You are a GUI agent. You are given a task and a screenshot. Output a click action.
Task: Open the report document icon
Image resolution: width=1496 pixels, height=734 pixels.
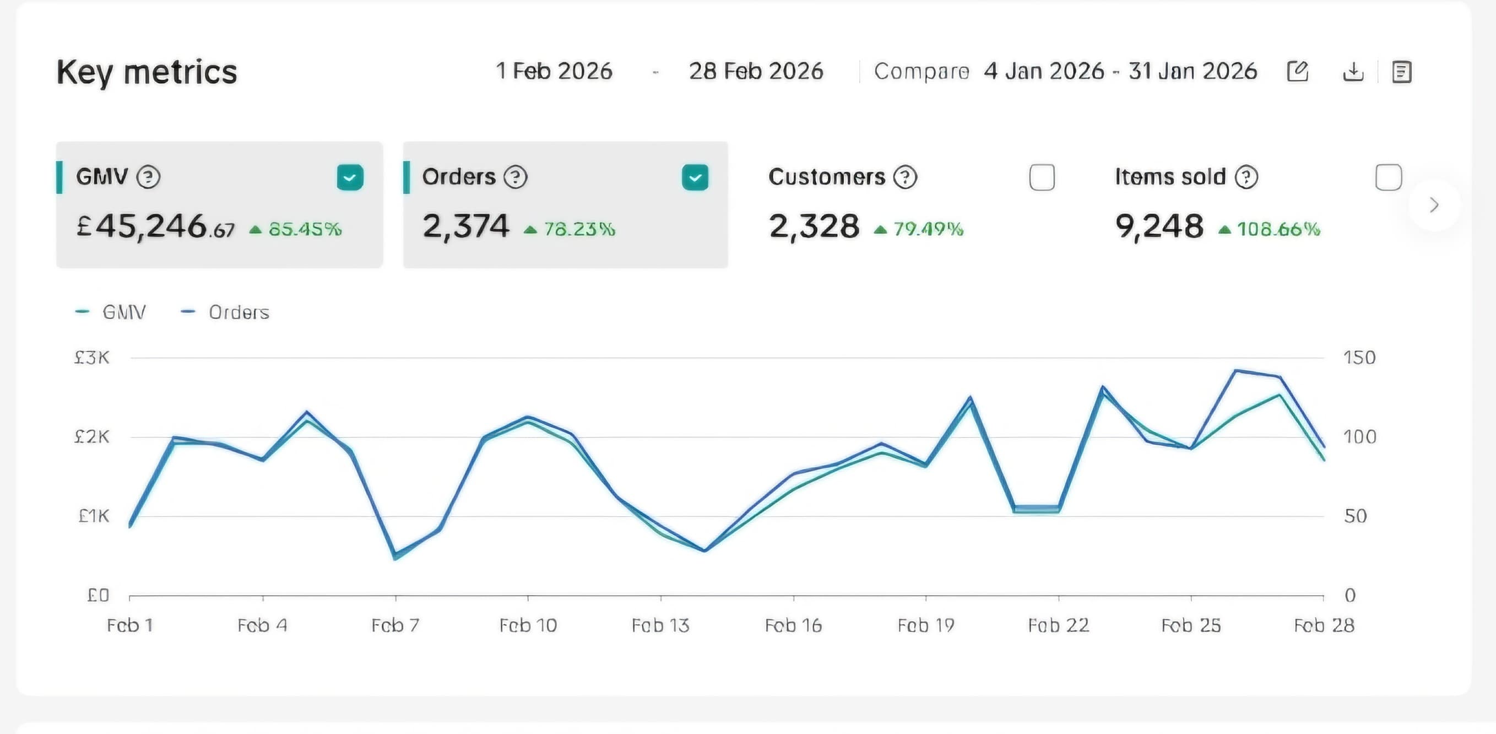pos(1401,72)
